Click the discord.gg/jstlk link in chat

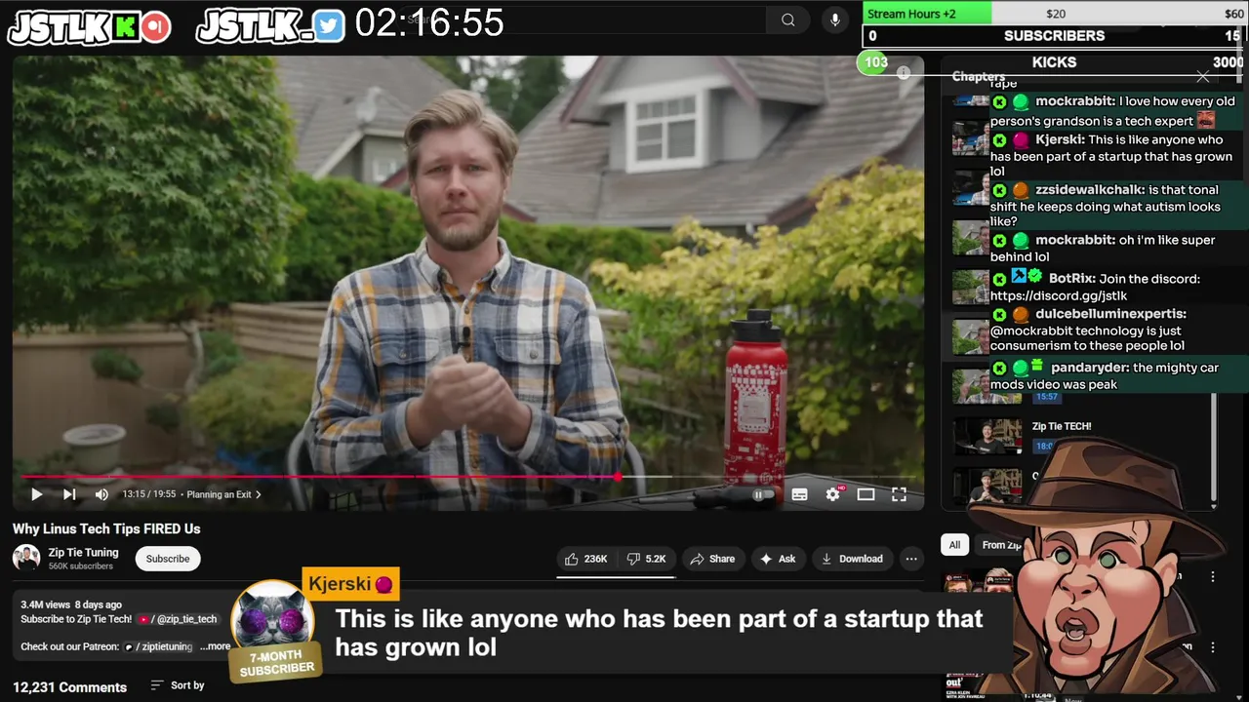pyautogui.click(x=1059, y=295)
